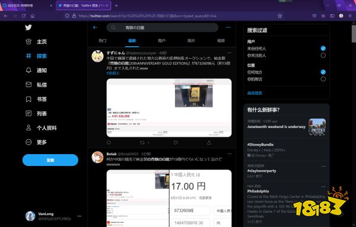Switch to the first browser tab
This screenshot has width=356, height=227.
(x=27, y=5)
